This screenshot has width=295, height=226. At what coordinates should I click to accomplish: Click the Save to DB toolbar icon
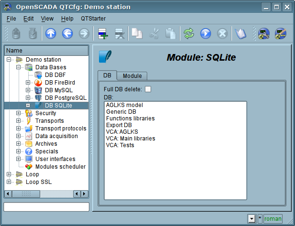click(x=33, y=33)
